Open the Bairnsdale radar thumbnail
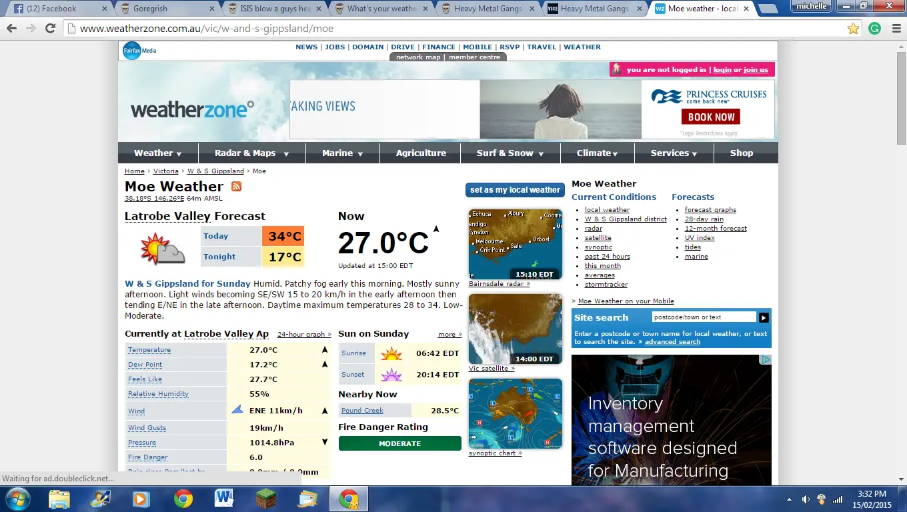Screen dimensions: 907x512 (516, 244)
